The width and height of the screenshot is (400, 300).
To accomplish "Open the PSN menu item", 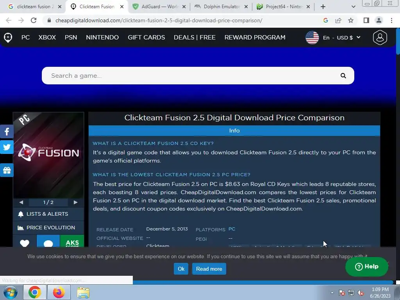I will pyautogui.click(x=71, y=37).
